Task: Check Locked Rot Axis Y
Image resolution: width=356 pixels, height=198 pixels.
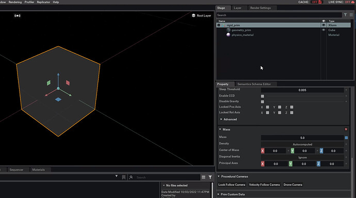Action: (x=280, y=113)
